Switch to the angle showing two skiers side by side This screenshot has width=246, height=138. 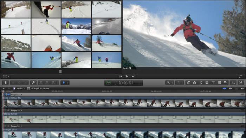(106, 60)
